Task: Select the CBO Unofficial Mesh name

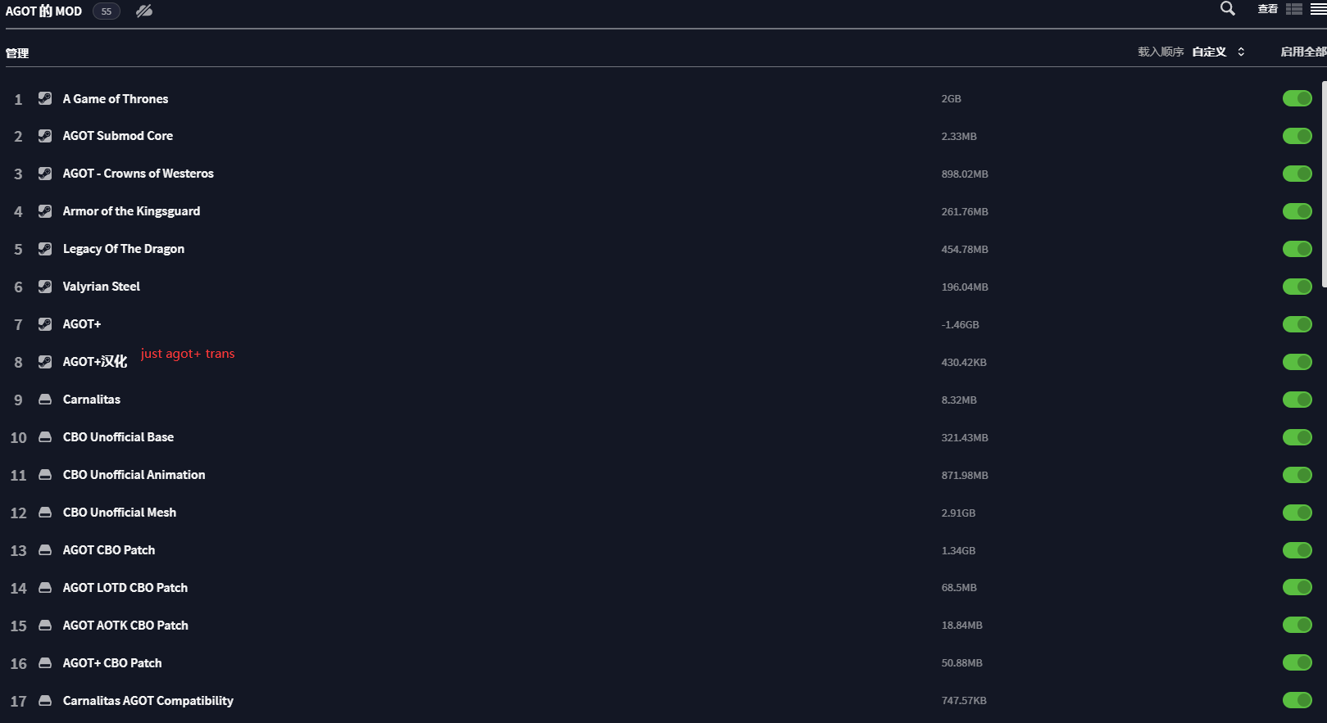Action: pyautogui.click(x=120, y=513)
